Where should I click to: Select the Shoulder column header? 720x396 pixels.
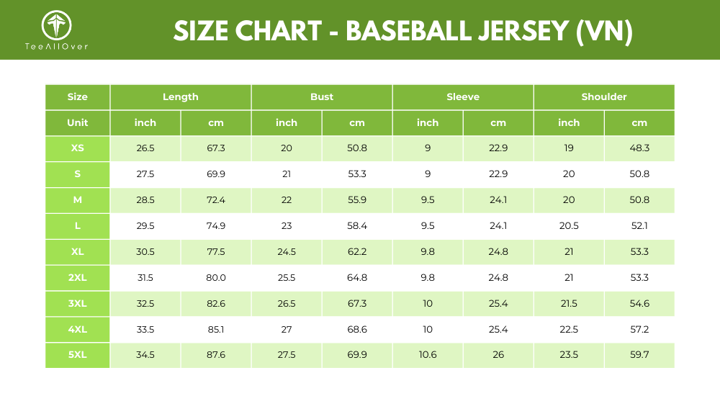click(x=604, y=97)
